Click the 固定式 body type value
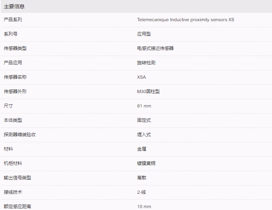Screen dimensions: 272x210 (x=144, y=120)
